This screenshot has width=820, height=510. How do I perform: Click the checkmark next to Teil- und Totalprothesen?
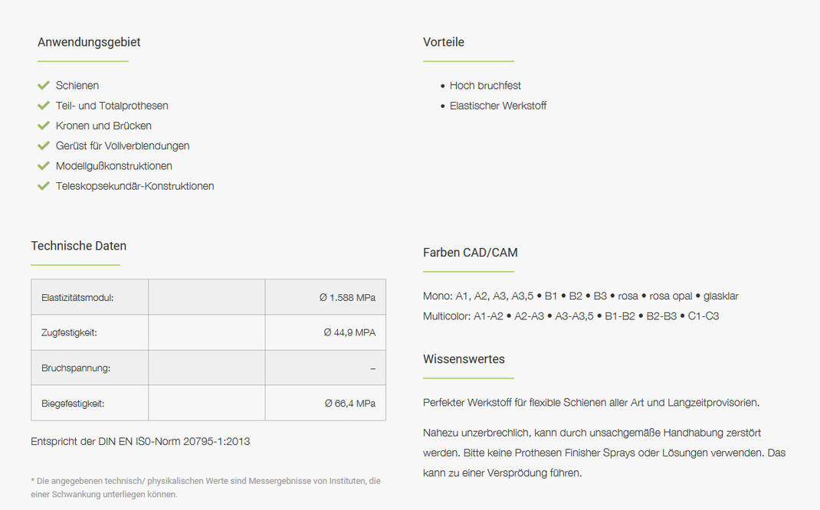tap(44, 106)
